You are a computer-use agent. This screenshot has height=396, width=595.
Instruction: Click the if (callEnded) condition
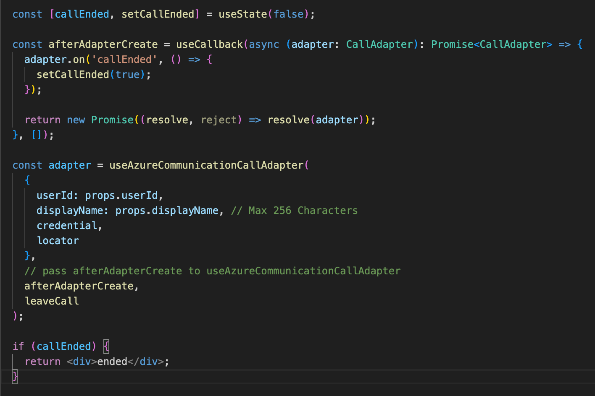(55, 346)
